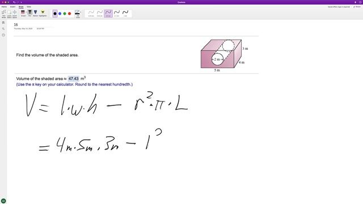Select the Insert Space tool
Image resolution: width=363 pixels, height=204 pixels.
click(15, 14)
